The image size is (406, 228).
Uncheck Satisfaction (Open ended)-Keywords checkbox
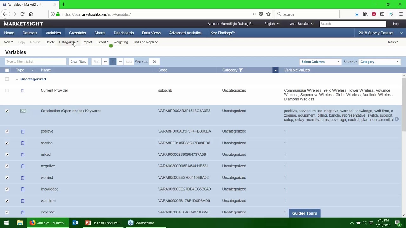pos(7,111)
